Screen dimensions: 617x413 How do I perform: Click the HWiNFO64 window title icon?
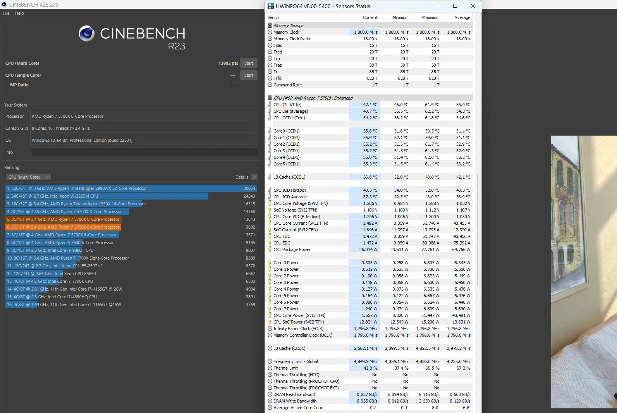pyautogui.click(x=271, y=6)
